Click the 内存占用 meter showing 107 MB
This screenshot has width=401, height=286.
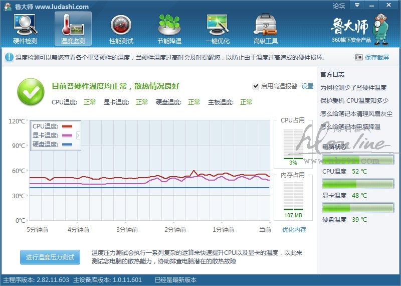(293, 200)
